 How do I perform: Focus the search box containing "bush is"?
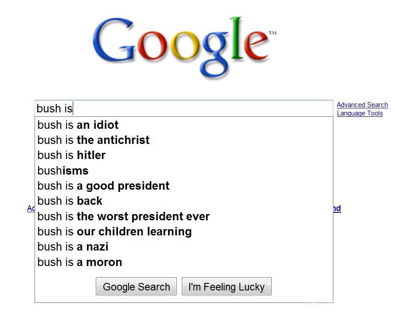(x=184, y=108)
